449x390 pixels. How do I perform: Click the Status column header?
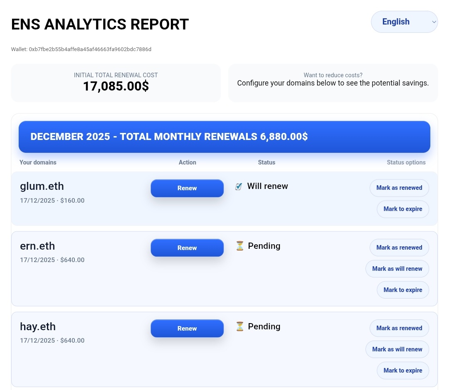pos(266,162)
